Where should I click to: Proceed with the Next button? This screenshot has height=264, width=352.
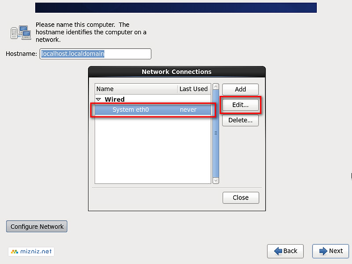tap(330, 251)
